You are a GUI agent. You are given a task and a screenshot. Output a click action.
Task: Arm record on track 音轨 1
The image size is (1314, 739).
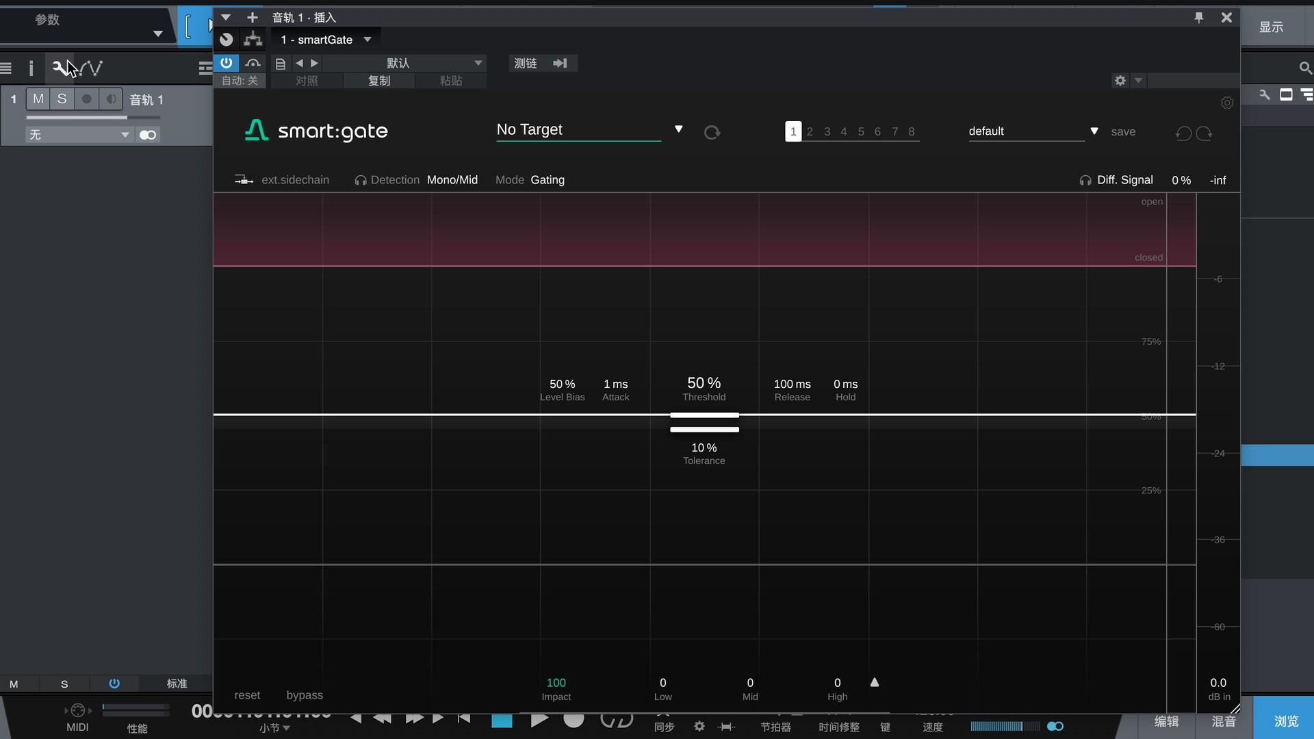86,99
